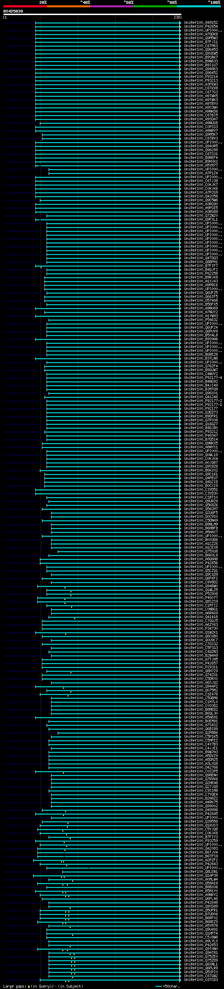The width and height of the screenshot is (224, 989).
Task: Open the UniRef100_A7QDK8 hit
Action: pos(201,34)
